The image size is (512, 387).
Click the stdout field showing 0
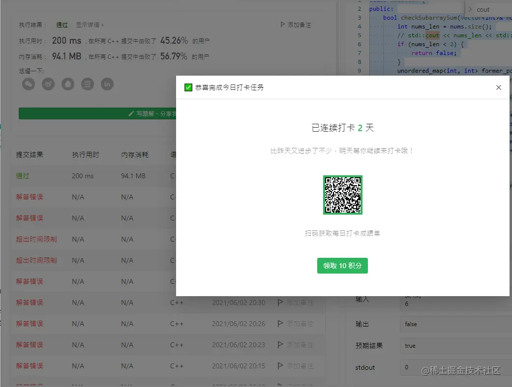[x=456, y=367]
